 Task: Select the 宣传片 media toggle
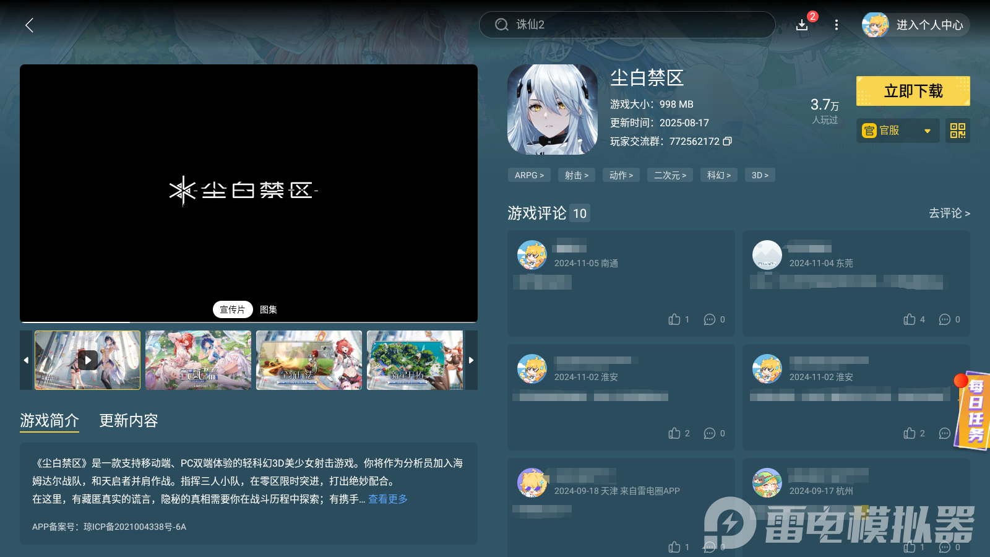(x=233, y=309)
